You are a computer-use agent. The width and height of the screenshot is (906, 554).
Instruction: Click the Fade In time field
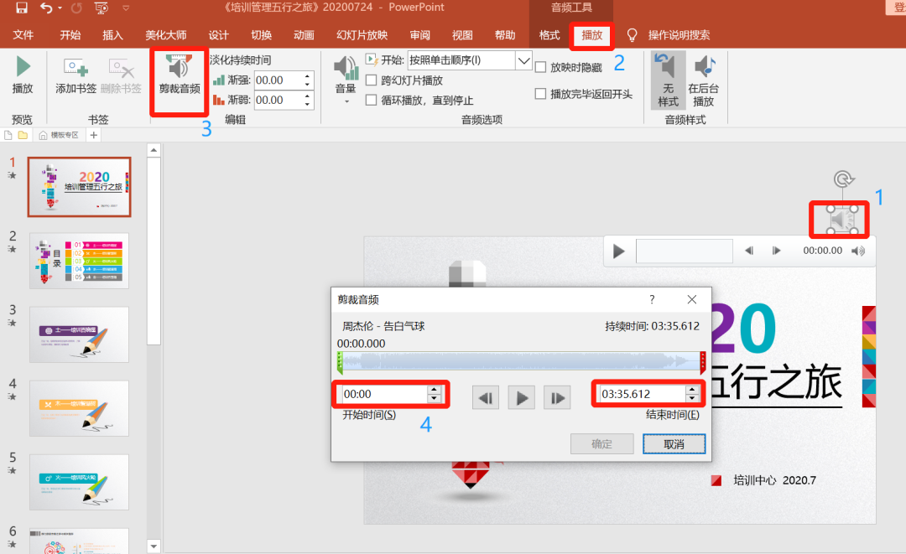(278, 80)
